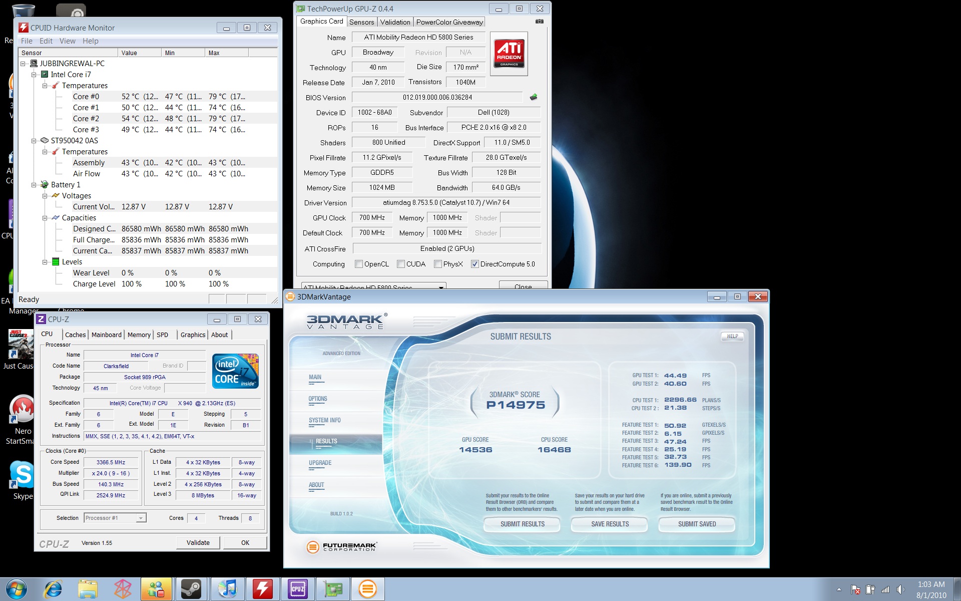
Task: Collapse the Intel Core i7 tree node
Action: click(x=34, y=75)
